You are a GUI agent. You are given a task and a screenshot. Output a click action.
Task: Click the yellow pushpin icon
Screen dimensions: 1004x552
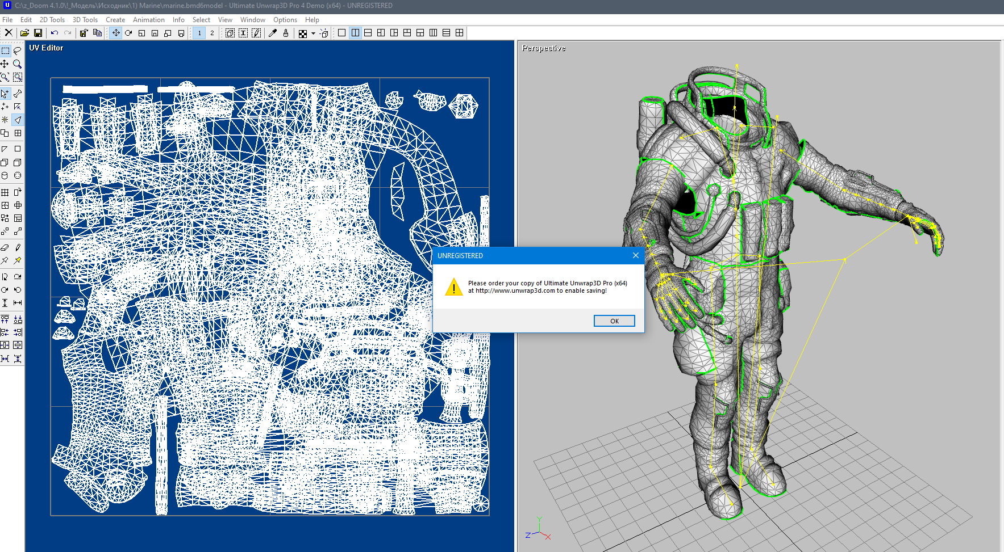[18, 260]
